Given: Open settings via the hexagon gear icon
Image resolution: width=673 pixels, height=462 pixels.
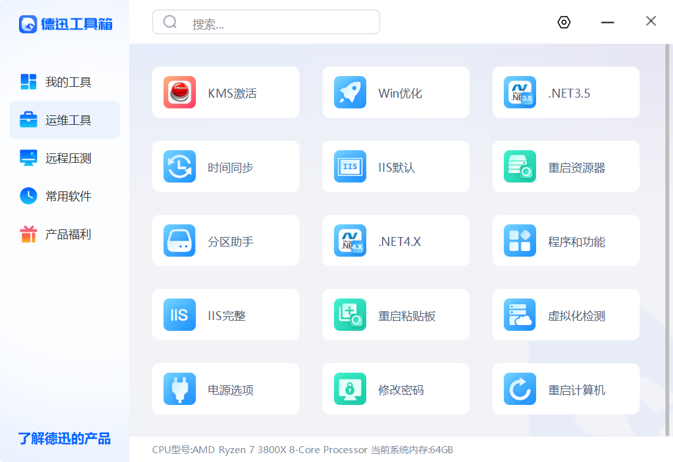Looking at the screenshot, I should tap(563, 22).
